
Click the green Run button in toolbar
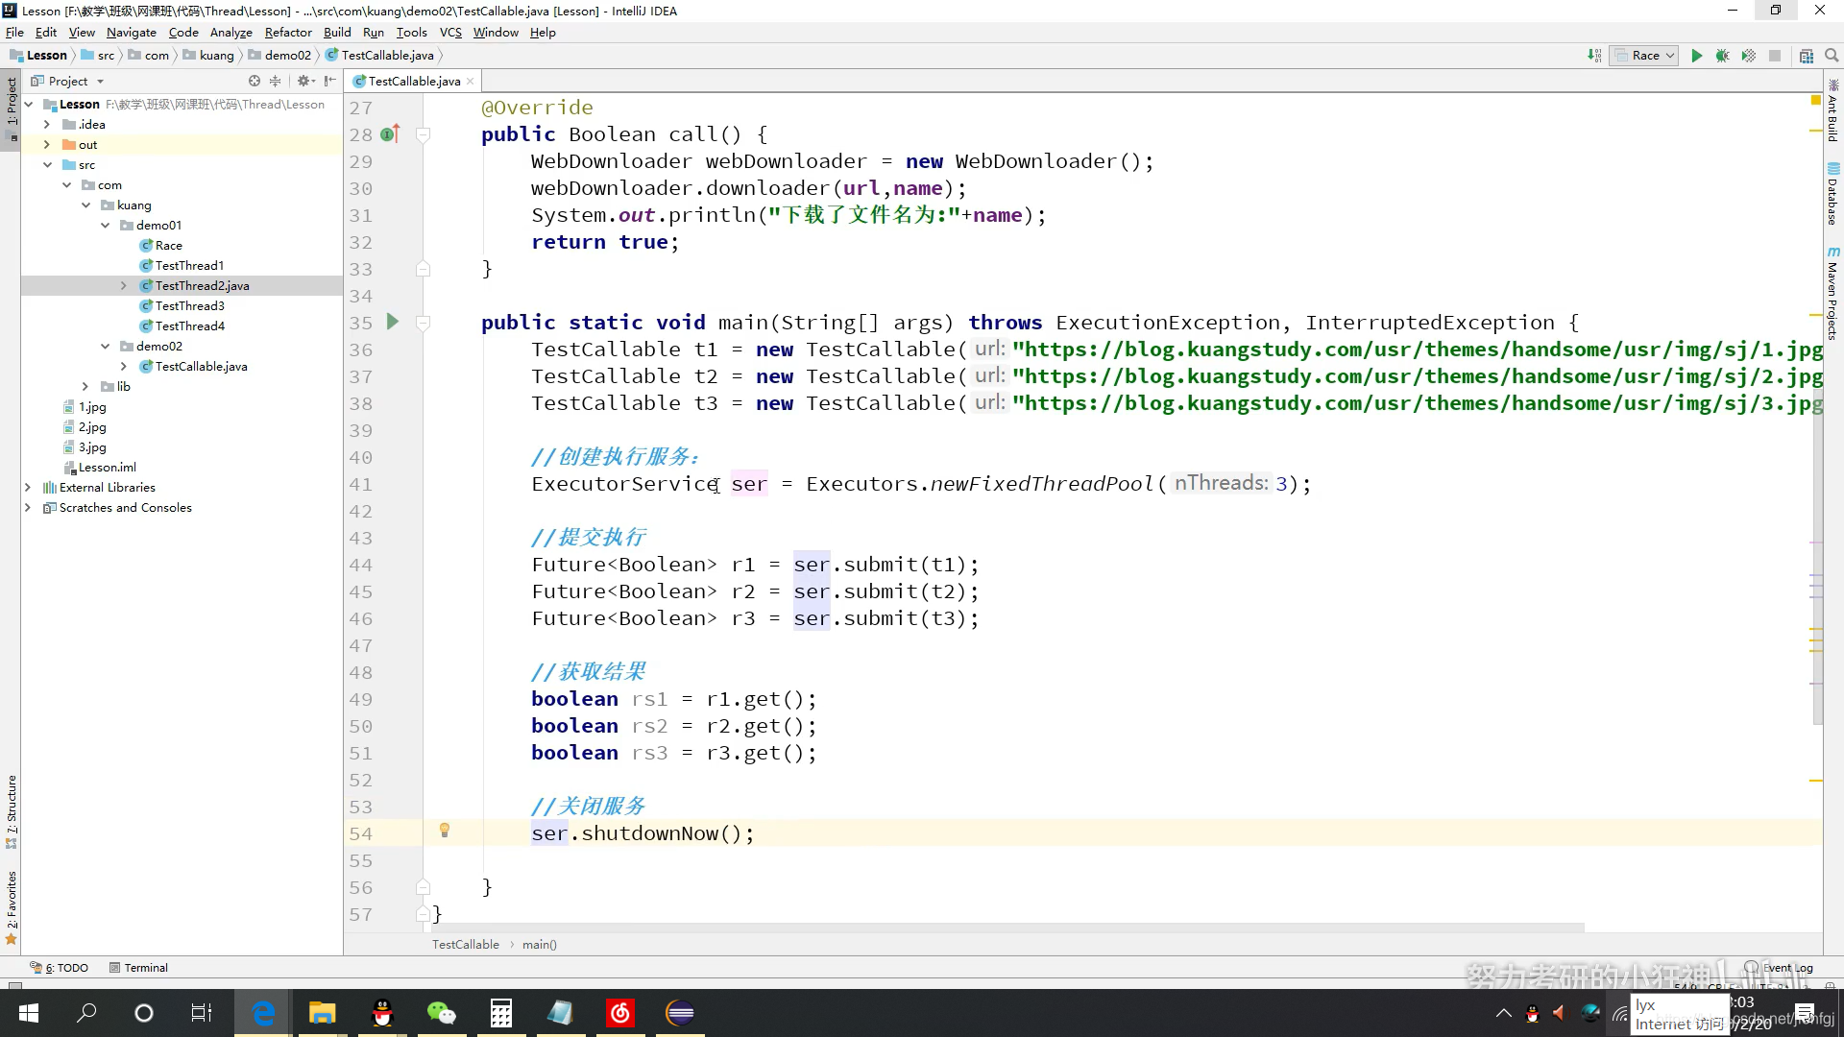coord(1697,56)
